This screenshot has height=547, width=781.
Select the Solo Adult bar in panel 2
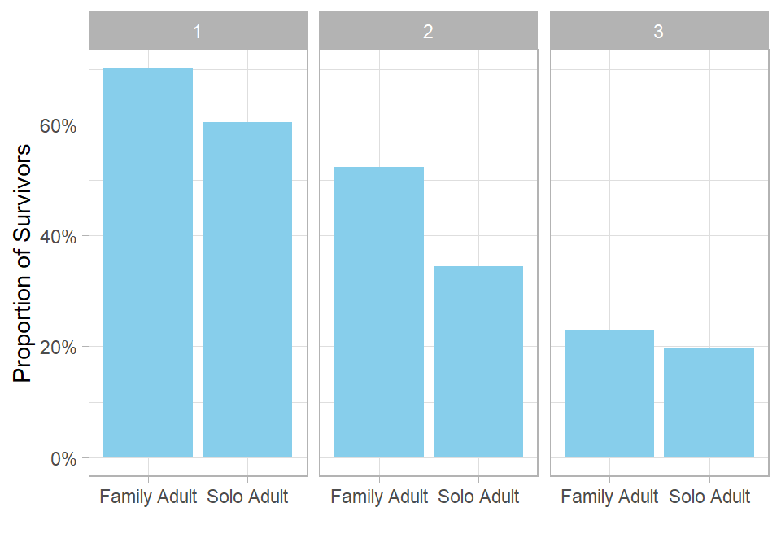pos(478,361)
